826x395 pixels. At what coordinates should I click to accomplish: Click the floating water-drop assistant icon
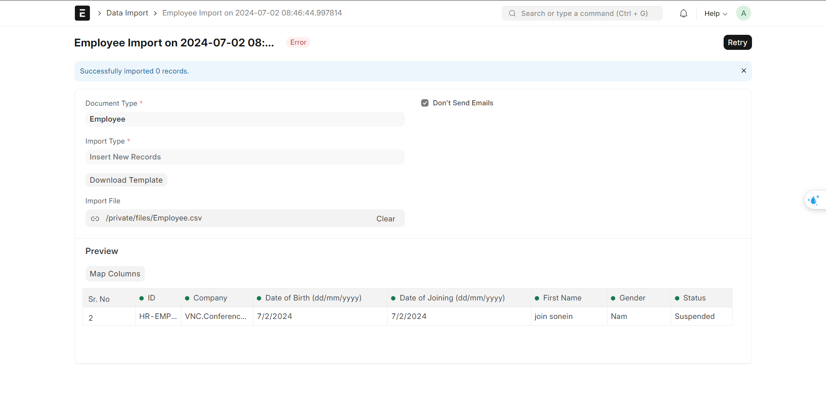click(814, 200)
